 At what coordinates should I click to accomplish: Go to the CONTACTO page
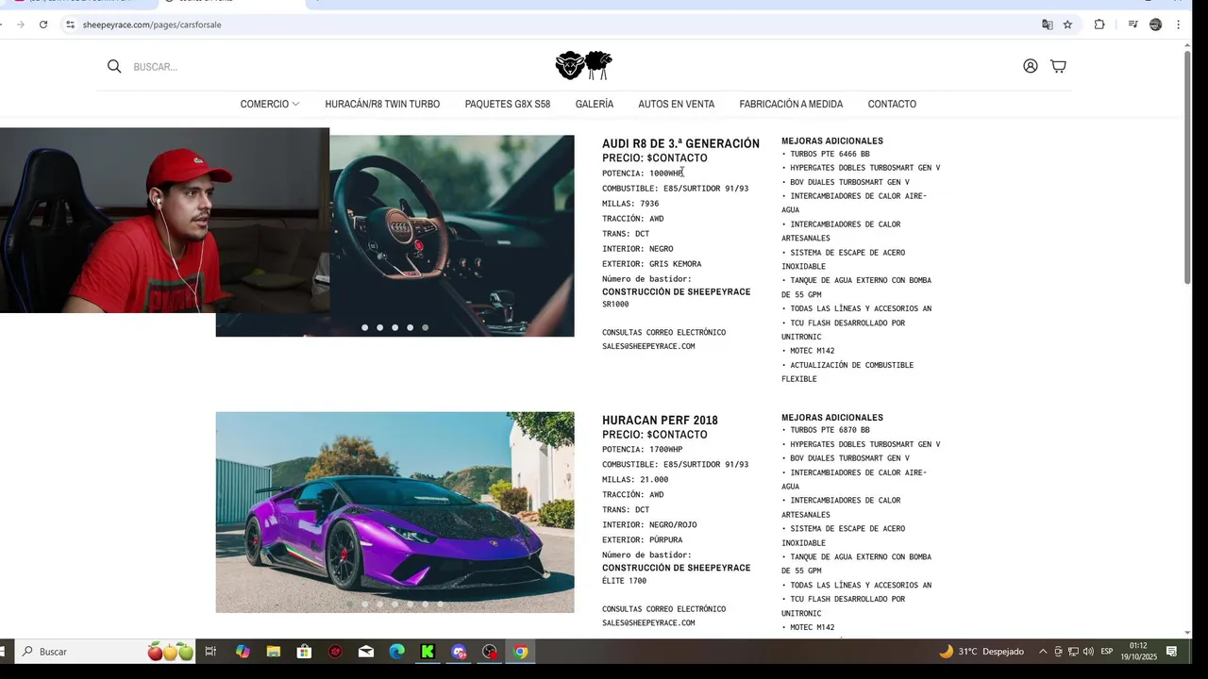pos(892,104)
